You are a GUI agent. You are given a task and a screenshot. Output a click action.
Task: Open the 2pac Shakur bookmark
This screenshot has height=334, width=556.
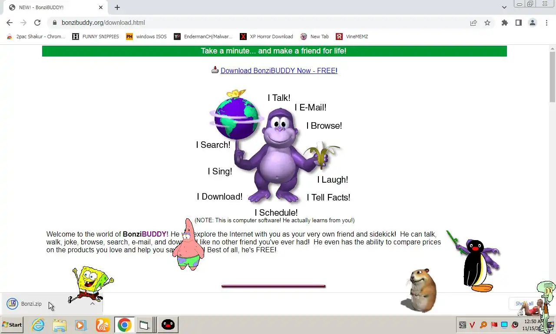coord(36,37)
